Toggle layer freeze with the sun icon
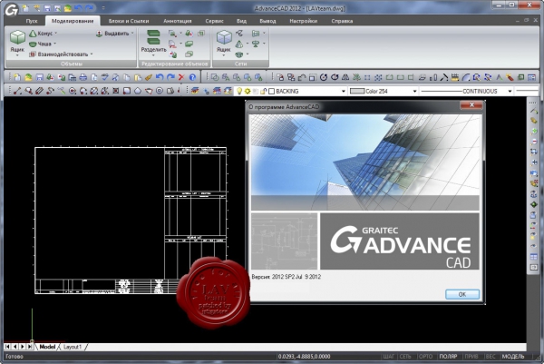The height and width of the screenshot is (364, 544). click(x=248, y=91)
